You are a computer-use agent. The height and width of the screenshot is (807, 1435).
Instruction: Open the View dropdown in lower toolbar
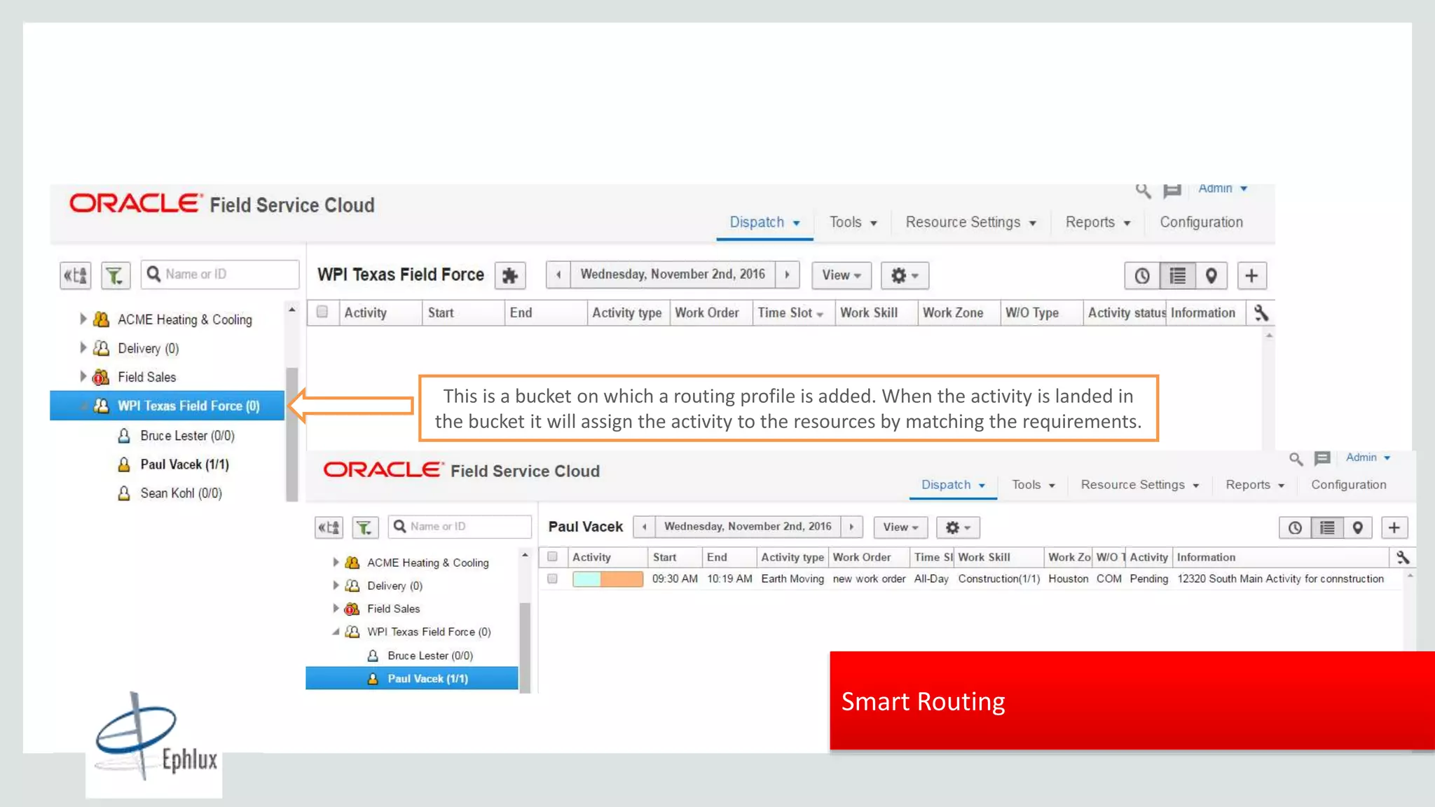[900, 527]
